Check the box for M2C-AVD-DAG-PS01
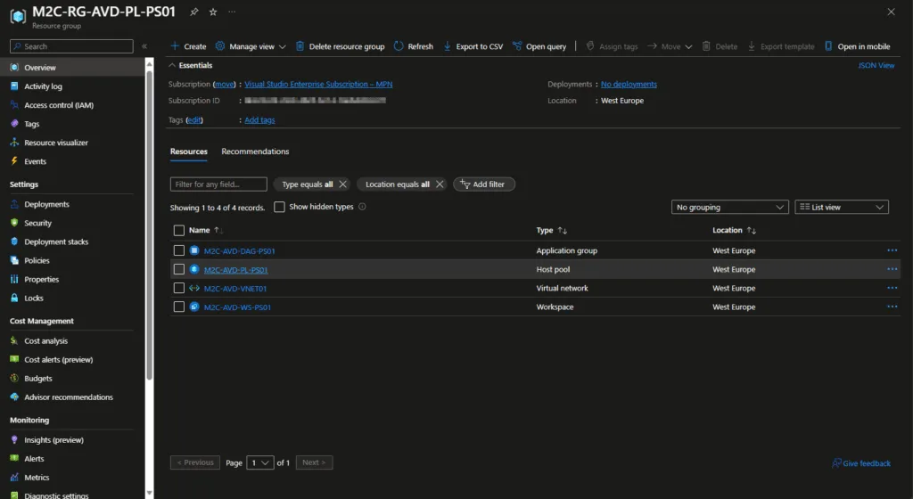 (179, 251)
